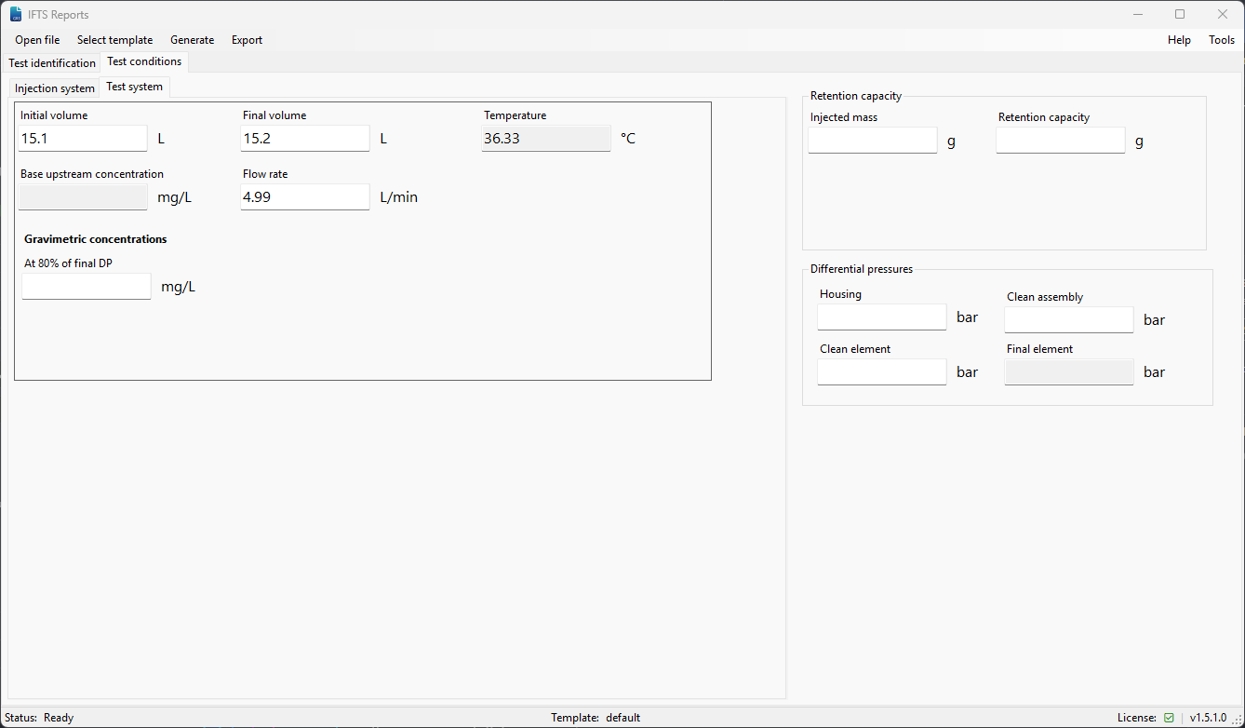Switch to the Test identification tab
The width and height of the screenshot is (1245, 728).
pos(52,63)
